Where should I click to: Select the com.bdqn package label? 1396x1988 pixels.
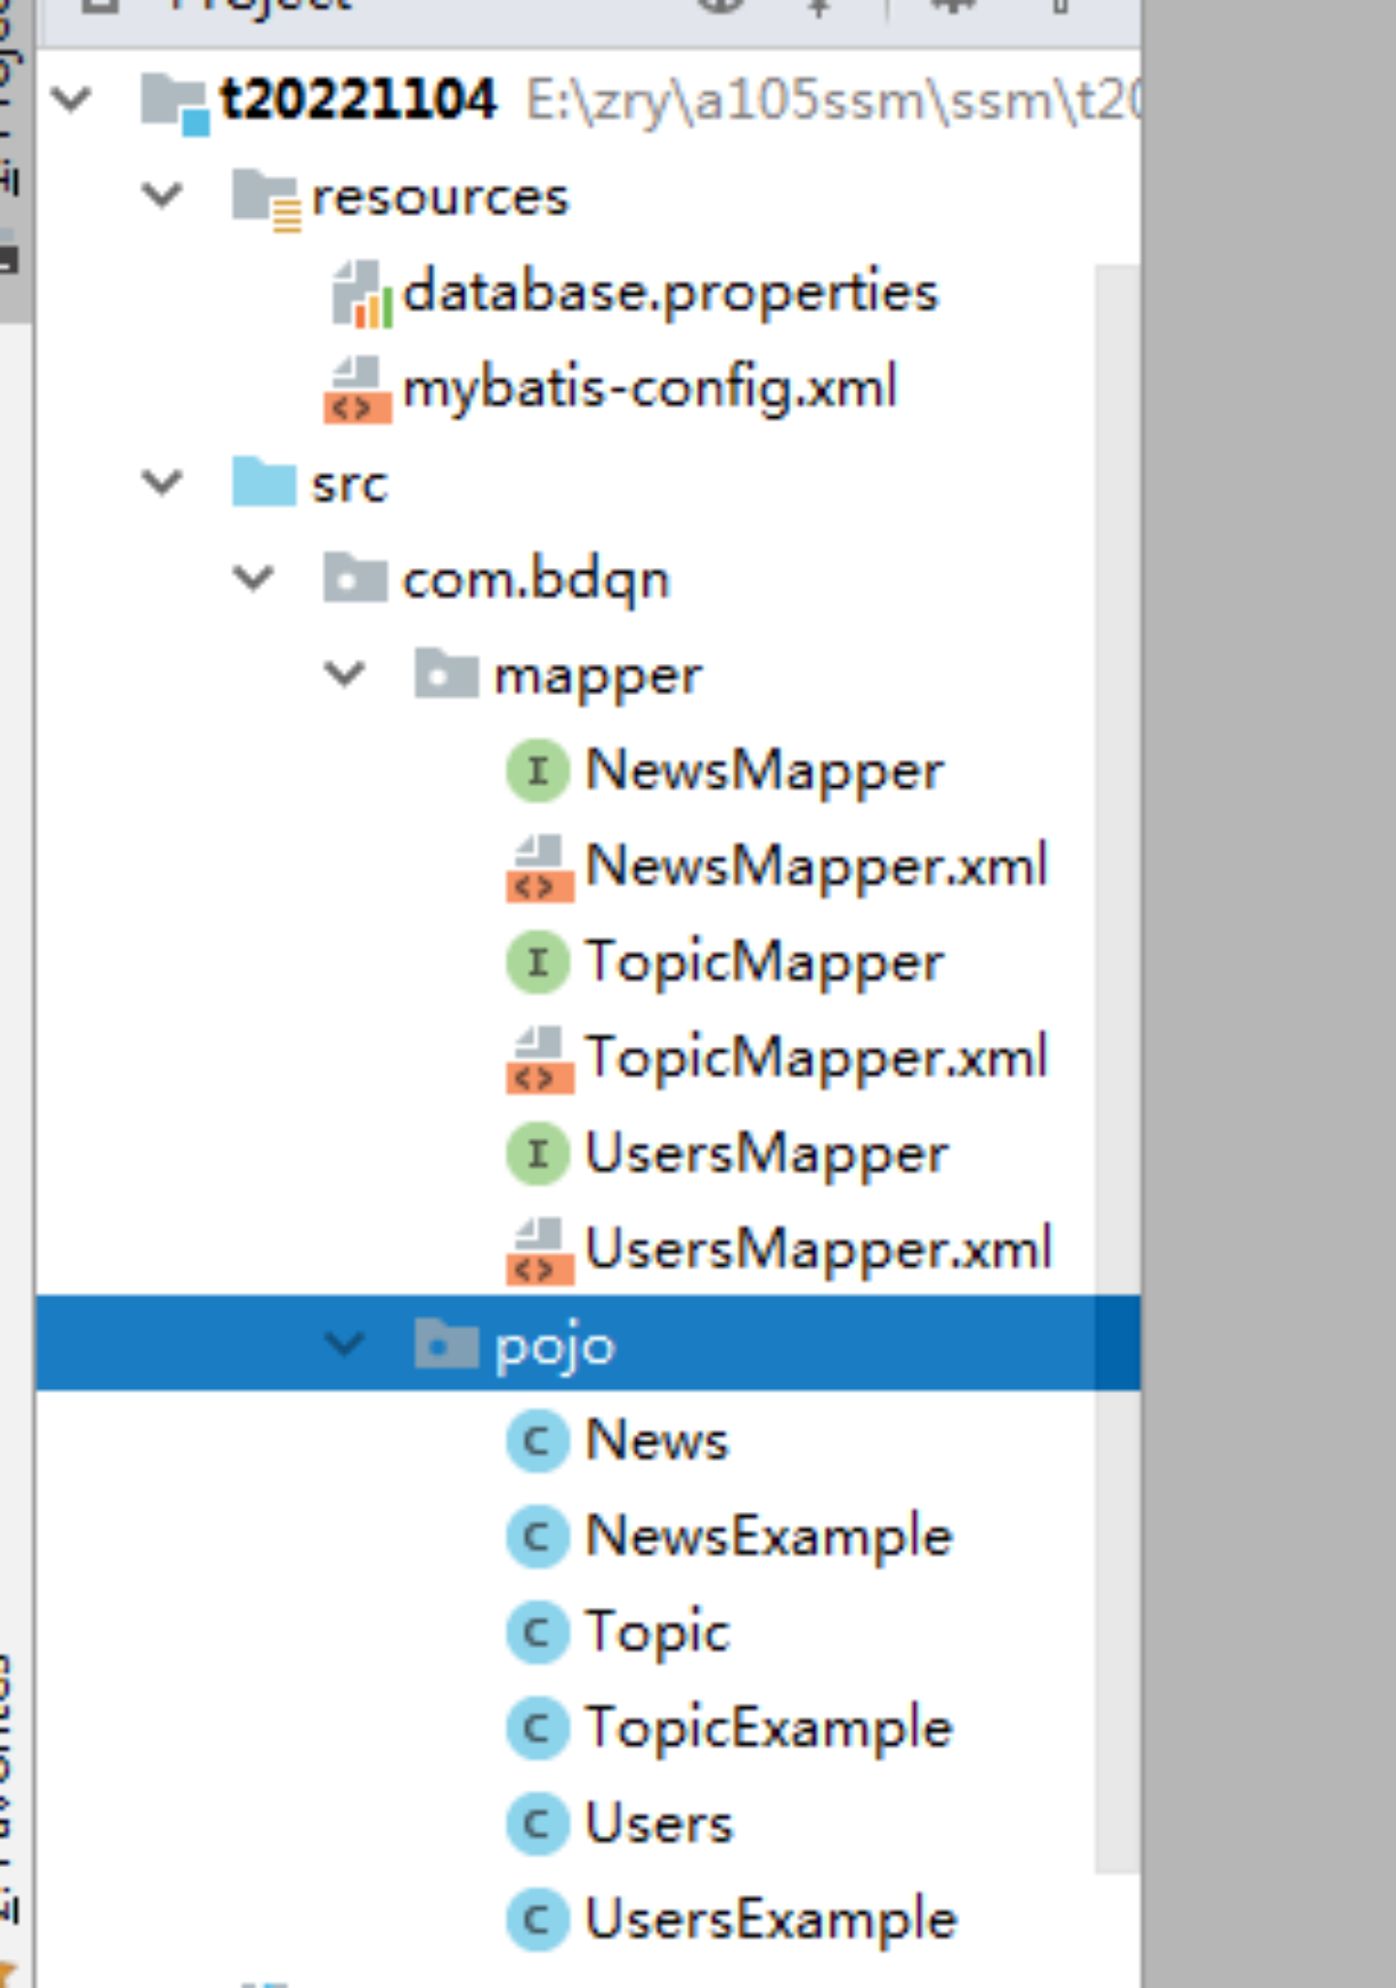(535, 581)
